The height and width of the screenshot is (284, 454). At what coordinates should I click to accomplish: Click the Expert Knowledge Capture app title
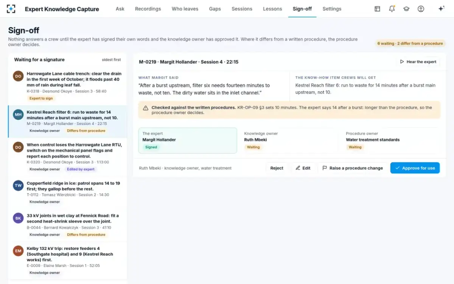(x=62, y=9)
